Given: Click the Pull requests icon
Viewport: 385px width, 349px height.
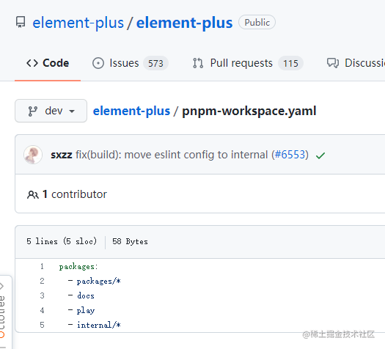Looking at the screenshot, I should 198,63.
